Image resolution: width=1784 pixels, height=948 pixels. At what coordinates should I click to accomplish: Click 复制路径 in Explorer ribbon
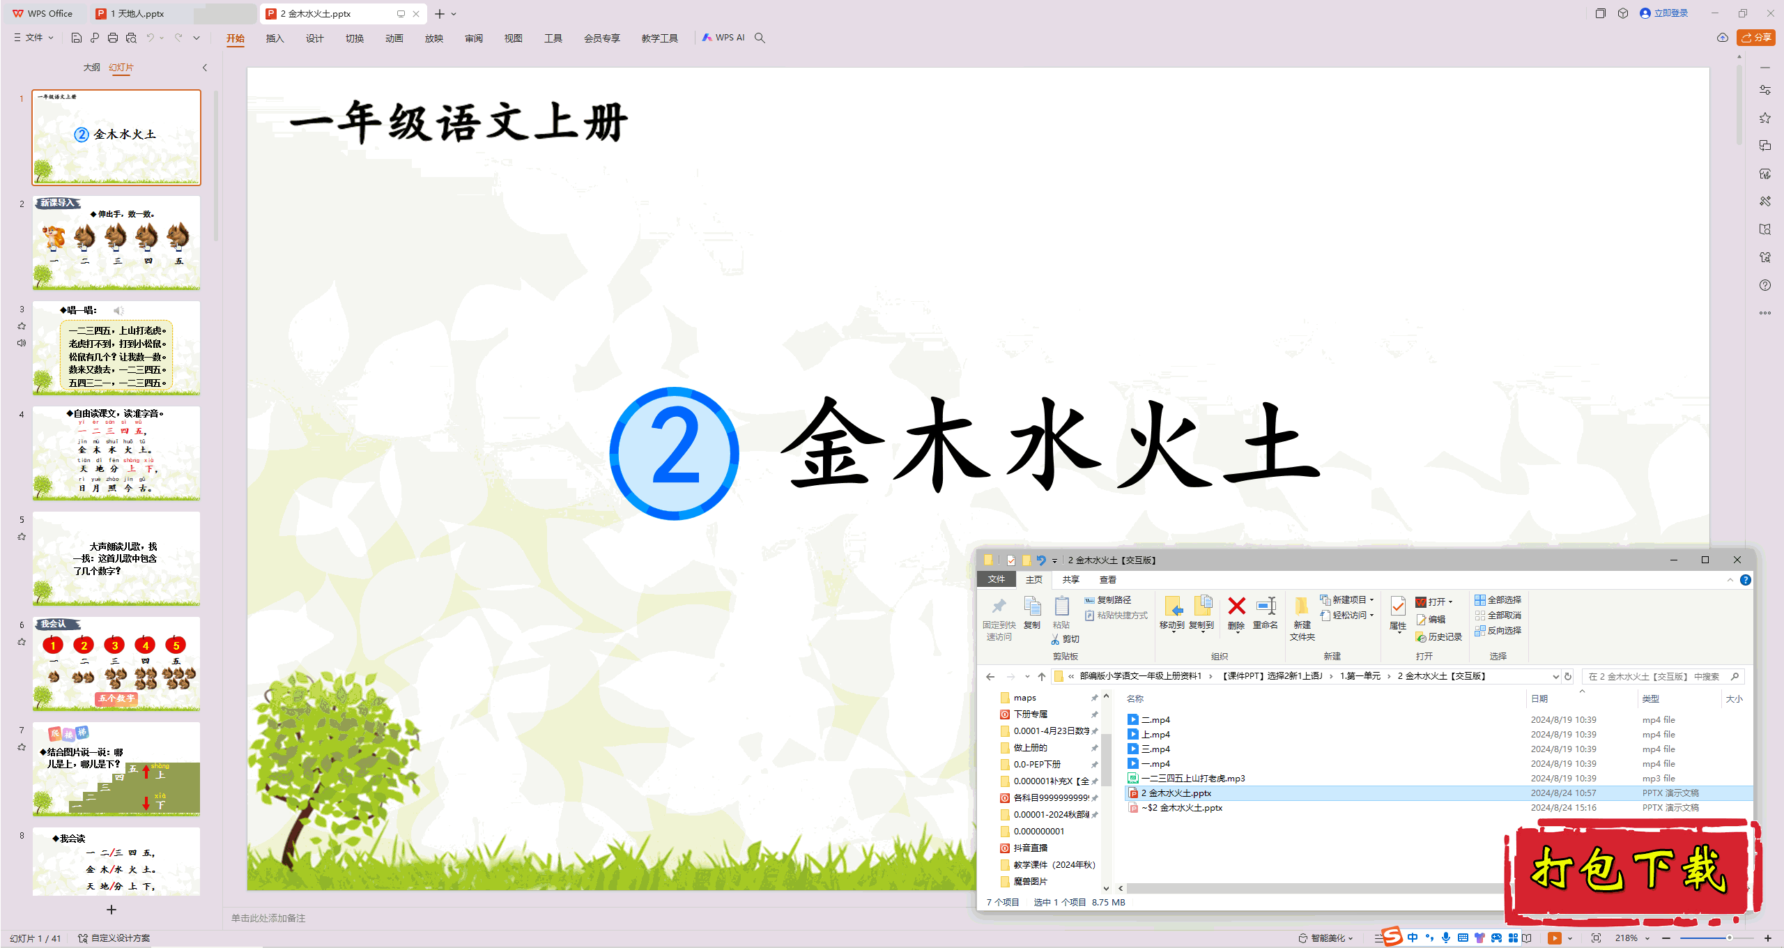(1108, 600)
